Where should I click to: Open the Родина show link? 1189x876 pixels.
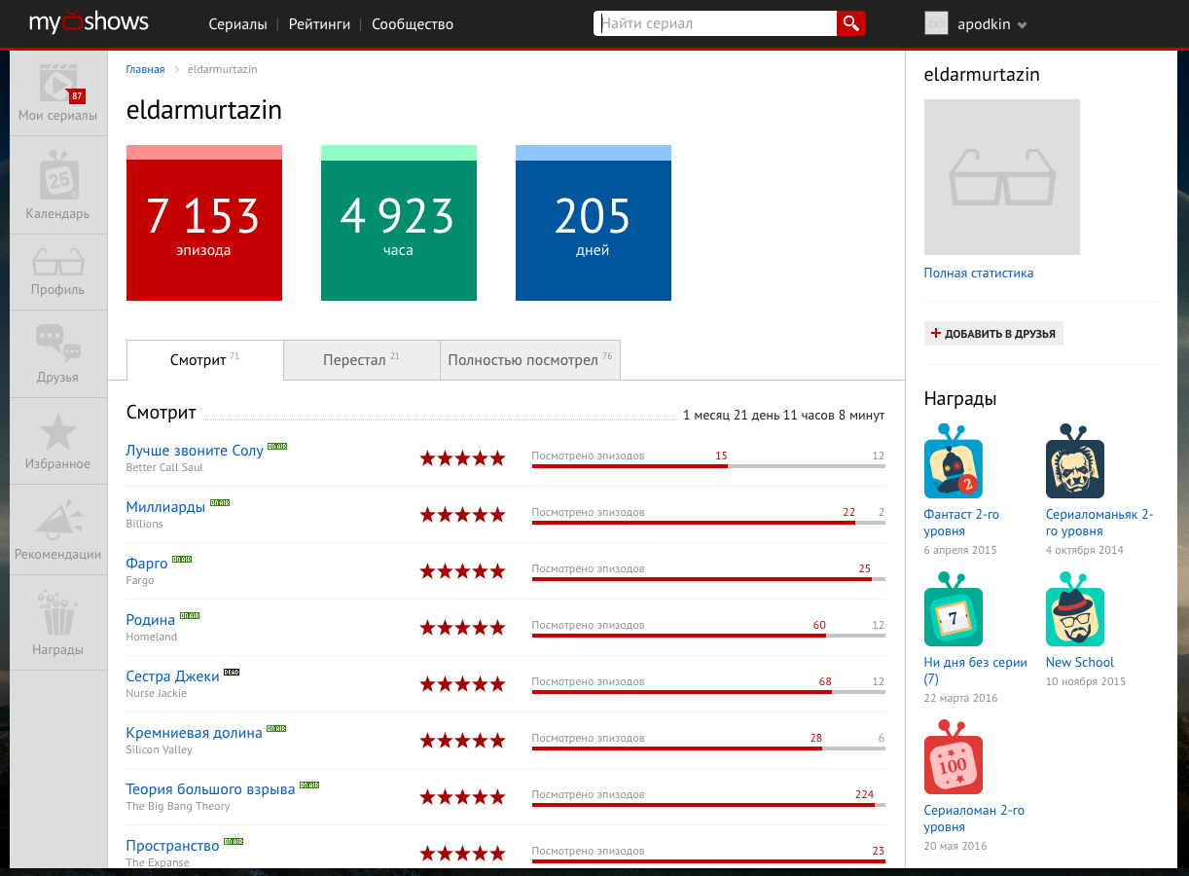(x=151, y=620)
